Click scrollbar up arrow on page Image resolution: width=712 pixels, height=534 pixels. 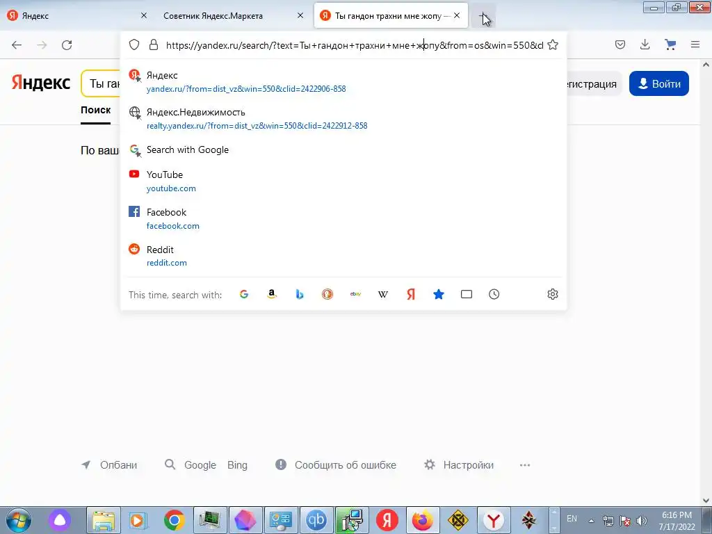point(706,65)
